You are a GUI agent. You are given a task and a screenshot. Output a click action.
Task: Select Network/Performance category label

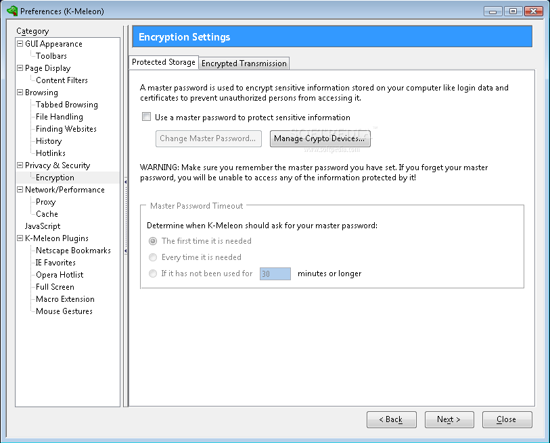click(x=65, y=190)
